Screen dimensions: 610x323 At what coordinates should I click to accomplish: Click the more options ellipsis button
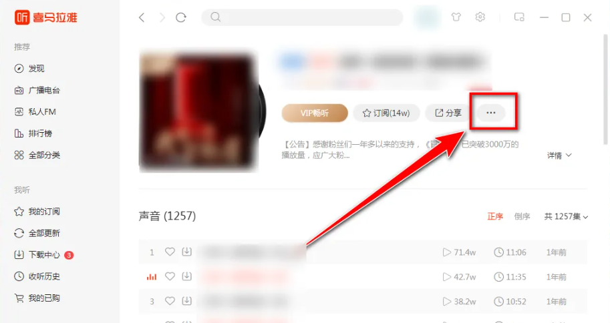[491, 113]
